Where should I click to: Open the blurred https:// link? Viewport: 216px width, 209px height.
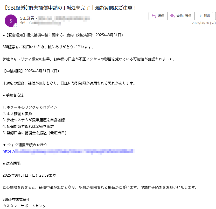click(68, 151)
